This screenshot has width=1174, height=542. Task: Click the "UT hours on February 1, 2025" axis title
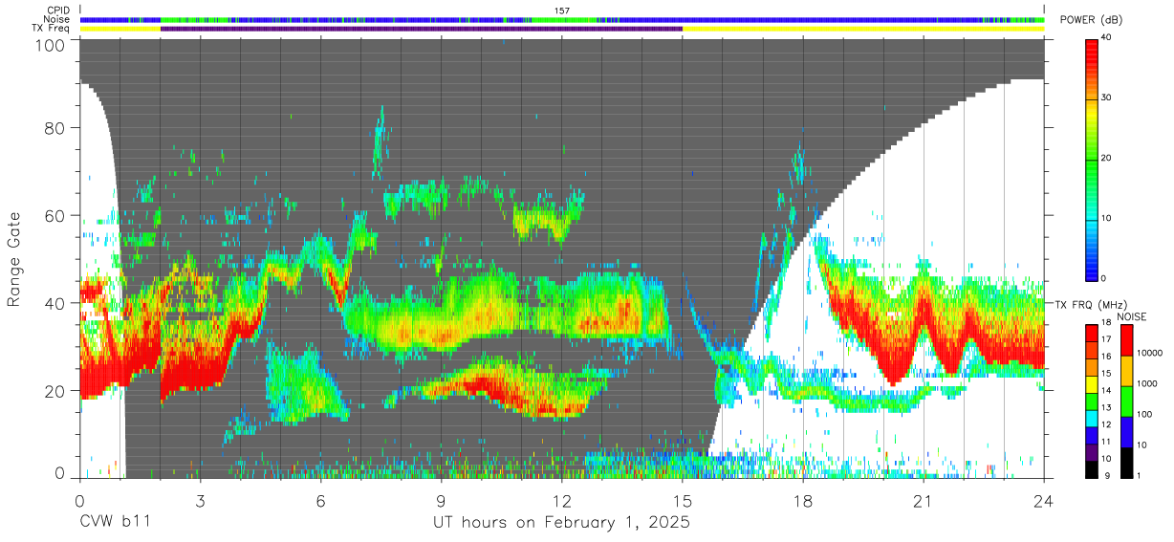[x=561, y=523]
